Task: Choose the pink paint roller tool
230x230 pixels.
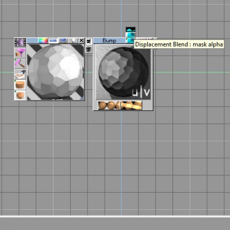Action: pos(20,64)
